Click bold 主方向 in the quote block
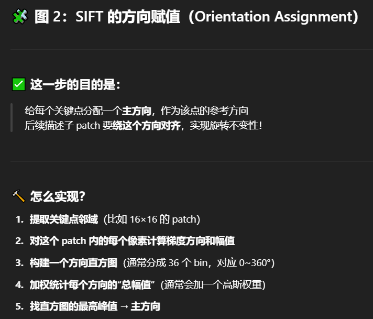Viewport: 373px width, 319px height. tap(136, 111)
